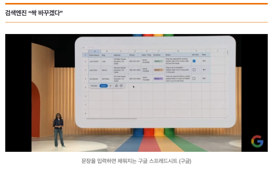273x172 pixels.
Task: Click the Notes header cell
Action: [x=168, y=55]
